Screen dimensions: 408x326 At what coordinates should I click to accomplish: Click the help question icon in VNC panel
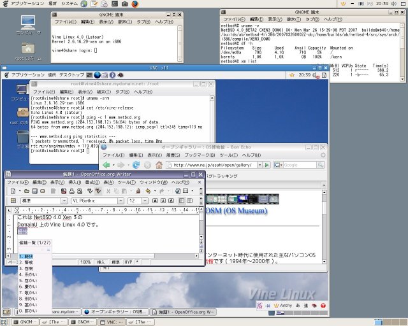112,75
